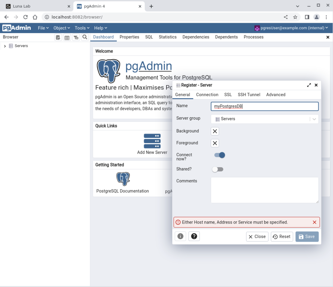
Task: Click the pgAdmin logo in the header
Action: pyautogui.click(x=17, y=28)
